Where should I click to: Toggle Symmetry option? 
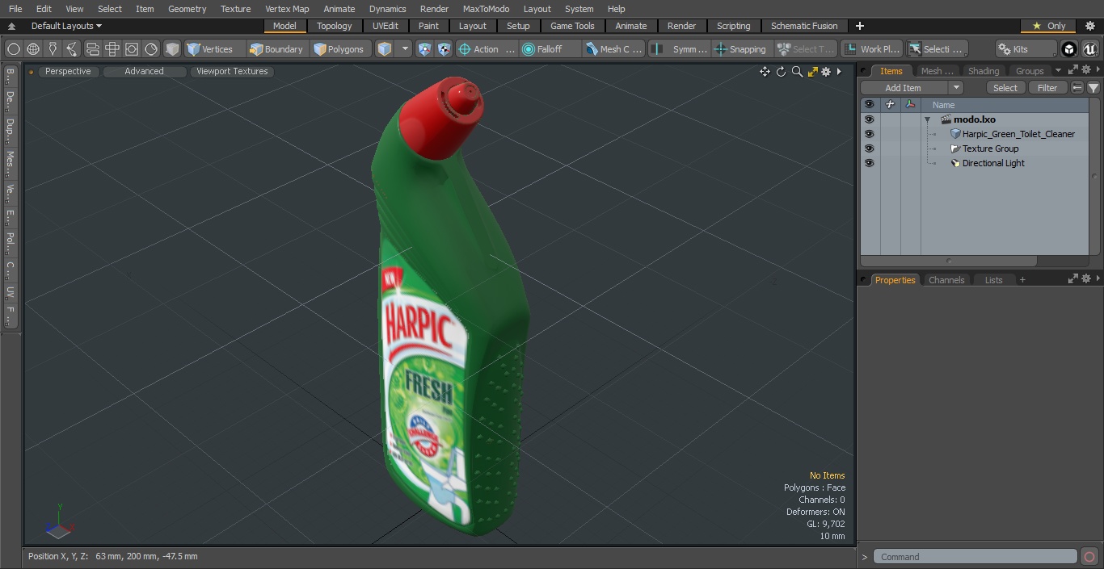tap(679, 49)
